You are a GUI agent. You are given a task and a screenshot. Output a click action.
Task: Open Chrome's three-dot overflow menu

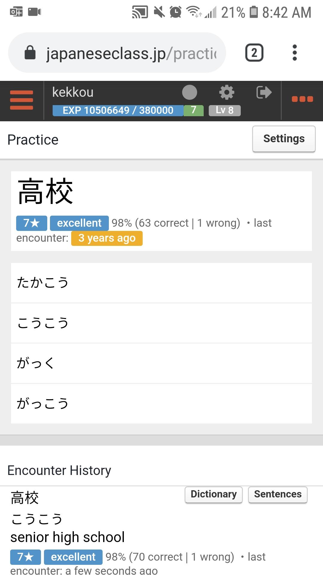295,53
